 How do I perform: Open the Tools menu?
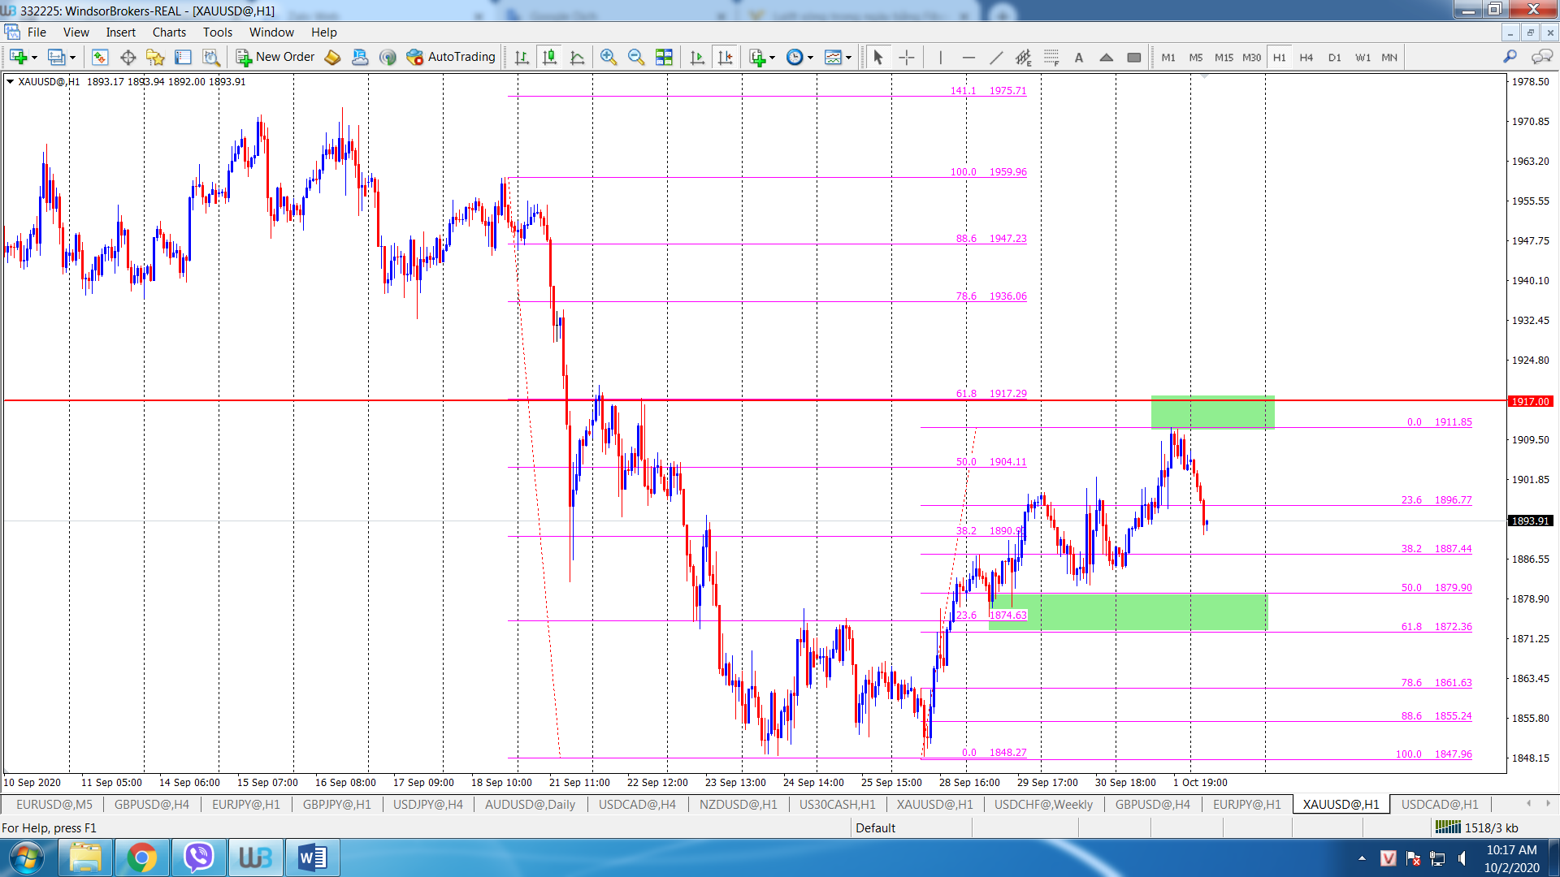pos(218,32)
